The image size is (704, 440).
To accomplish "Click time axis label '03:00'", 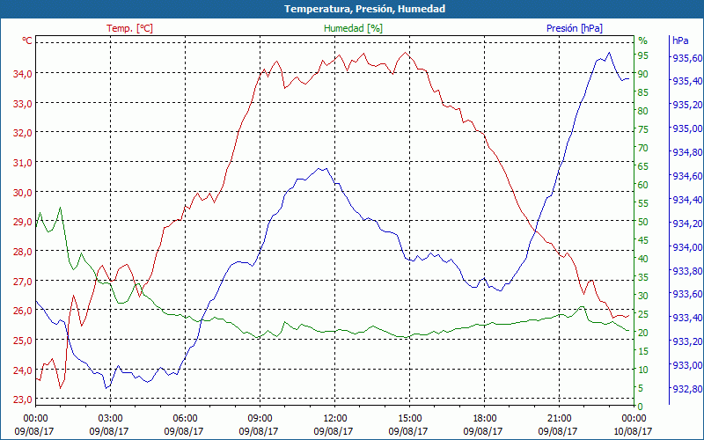I will 110,419.
